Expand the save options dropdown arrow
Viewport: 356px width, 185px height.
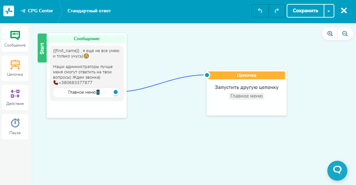point(329,11)
